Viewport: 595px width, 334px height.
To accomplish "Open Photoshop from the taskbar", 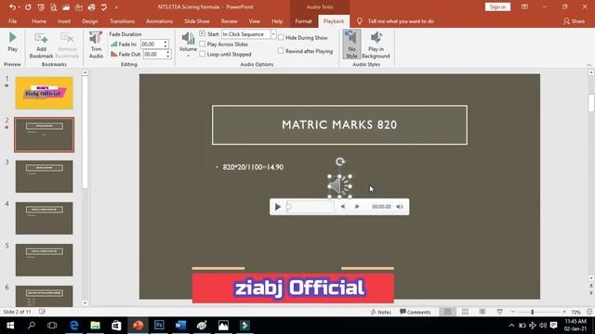I will 159,326.
